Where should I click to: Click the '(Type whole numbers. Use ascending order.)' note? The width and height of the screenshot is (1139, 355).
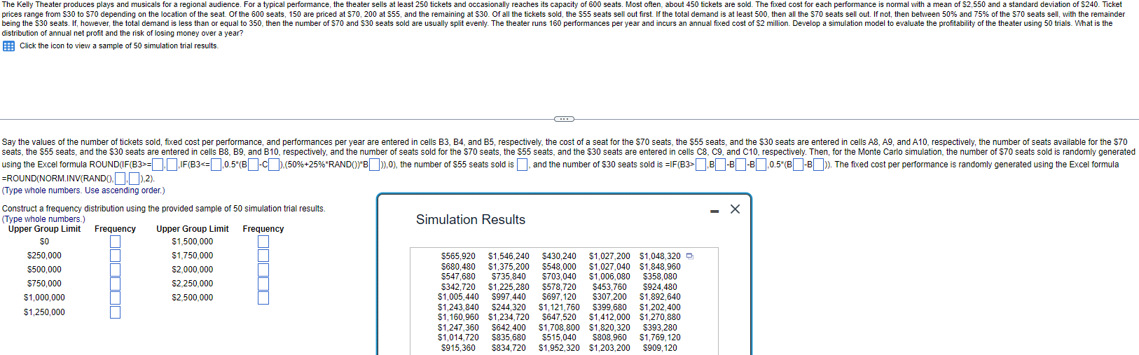pos(83,190)
